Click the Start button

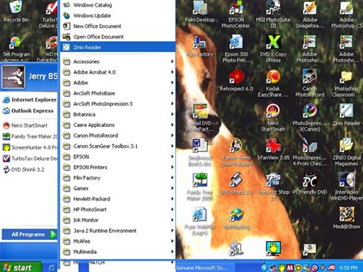(21, 268)
